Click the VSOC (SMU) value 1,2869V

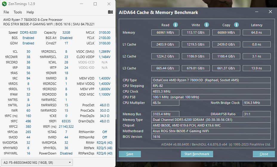tap(104, 51)
